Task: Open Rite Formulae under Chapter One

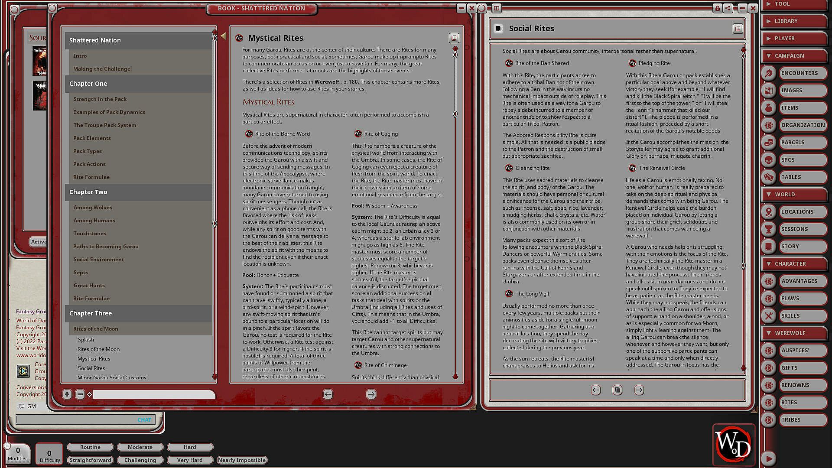Action: click(x=91, y=177)
